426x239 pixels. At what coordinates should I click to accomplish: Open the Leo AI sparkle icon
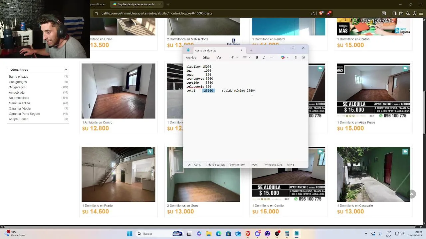coord(408,13)
